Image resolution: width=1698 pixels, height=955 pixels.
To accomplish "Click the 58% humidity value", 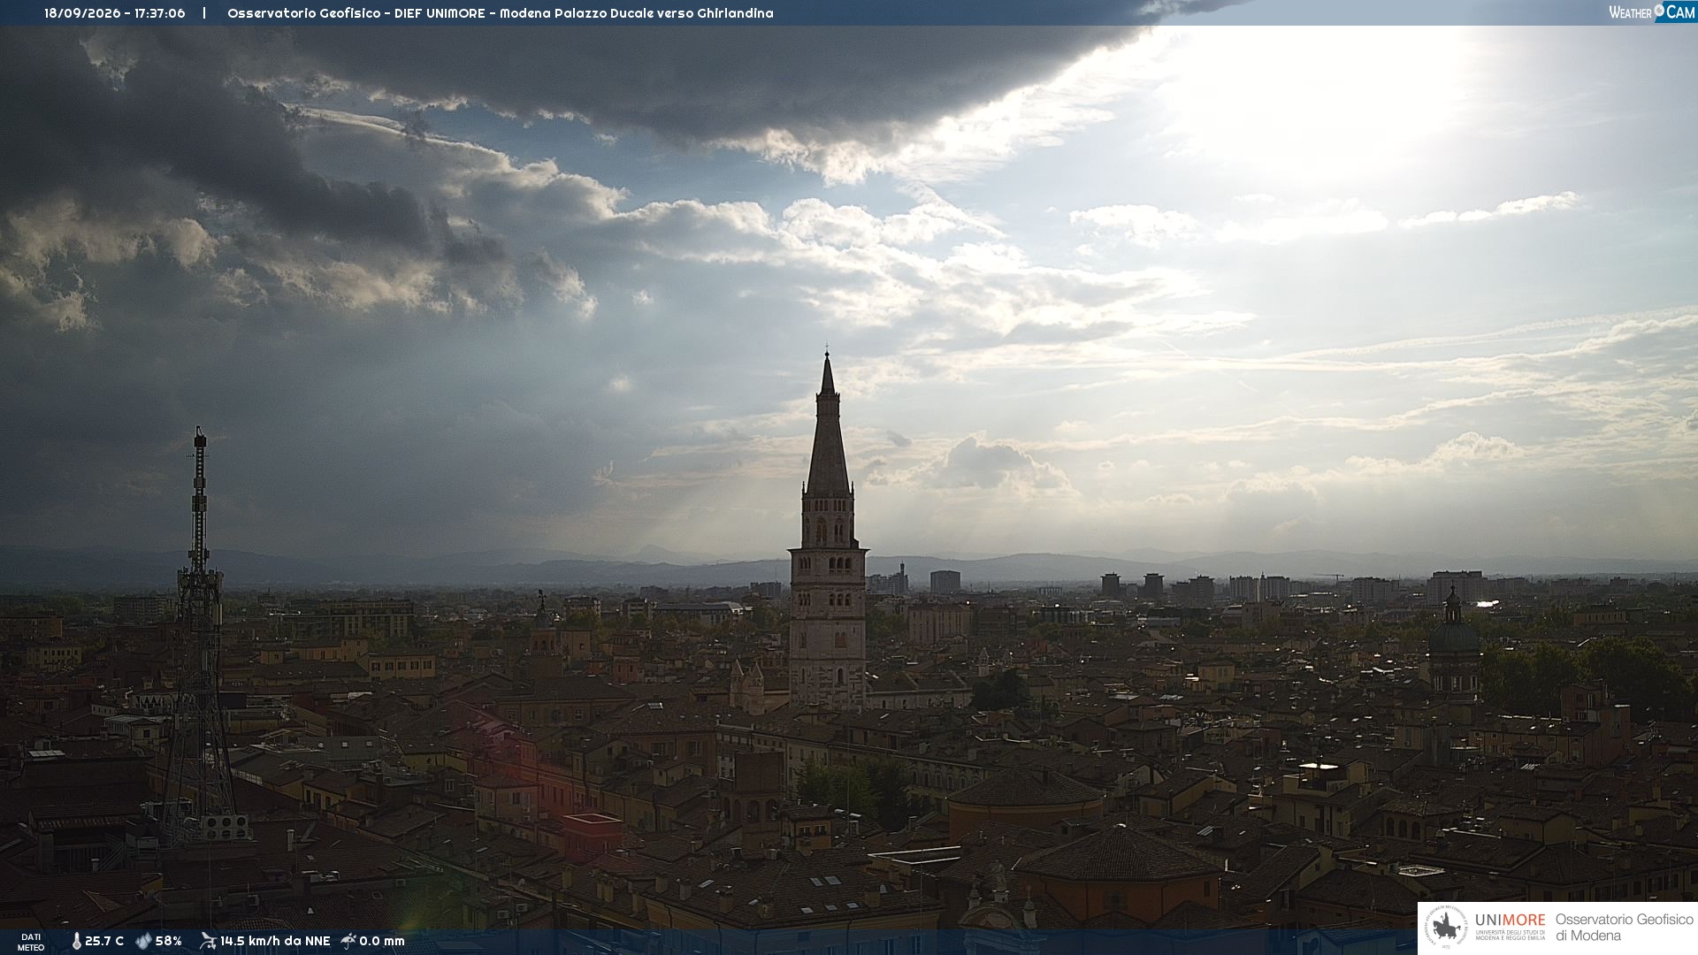I will pos(169,941).
